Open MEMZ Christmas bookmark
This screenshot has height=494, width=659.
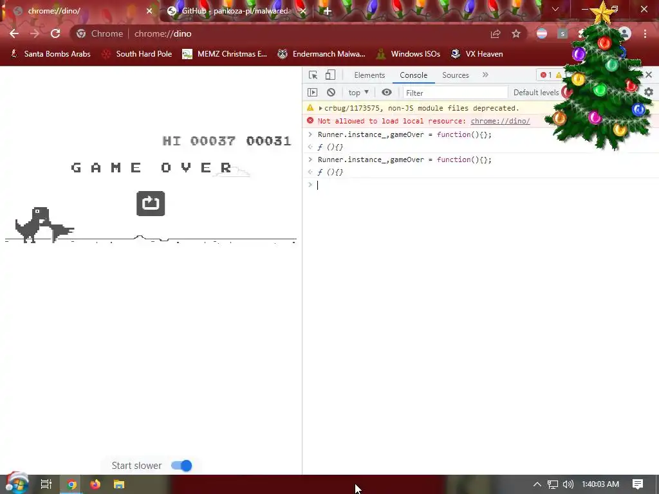225,54
